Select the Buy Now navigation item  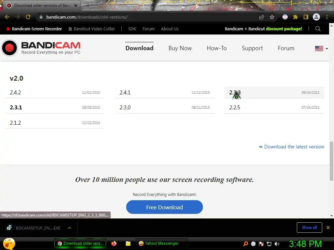[x=180, y=48]
